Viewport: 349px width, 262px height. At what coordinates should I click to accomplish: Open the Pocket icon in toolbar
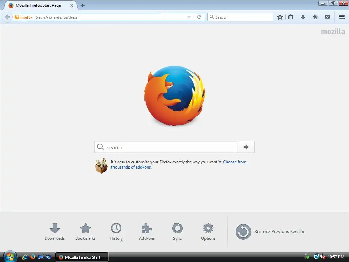click(x=328, y=17)
